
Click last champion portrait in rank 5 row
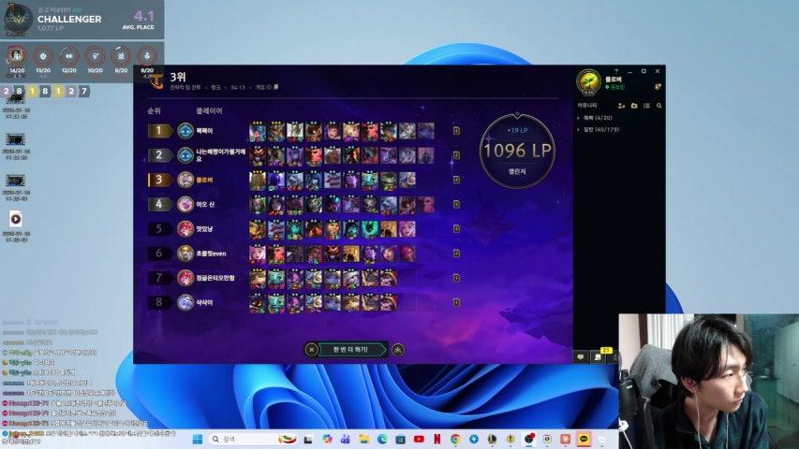(x=407, y=228)
